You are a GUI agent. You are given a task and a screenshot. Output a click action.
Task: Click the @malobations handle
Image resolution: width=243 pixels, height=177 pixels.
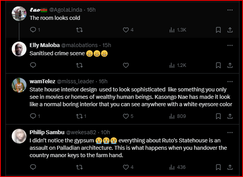click(80, 45)
